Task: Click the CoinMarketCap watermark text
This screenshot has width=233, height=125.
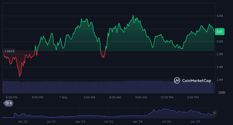Action: pyautogui.click(x=196, y=81)
